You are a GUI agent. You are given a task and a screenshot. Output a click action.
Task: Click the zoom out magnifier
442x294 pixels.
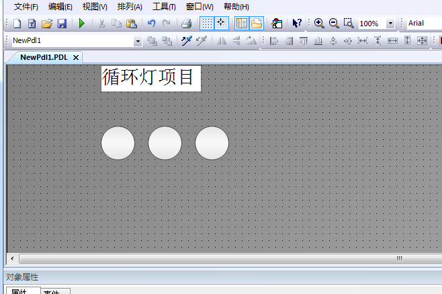click(334, 24)
